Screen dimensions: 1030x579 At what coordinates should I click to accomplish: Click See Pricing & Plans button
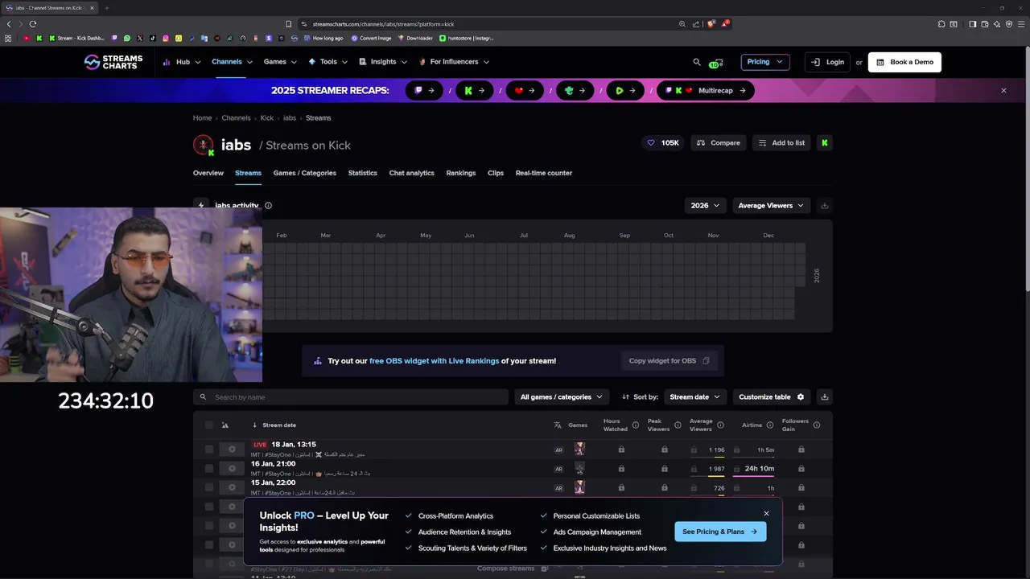pyautogui.click(x=720, y=532)
